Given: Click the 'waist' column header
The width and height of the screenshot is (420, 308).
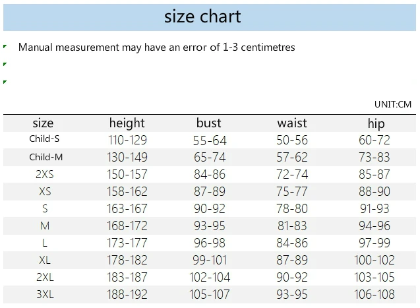Looking at the screenshot, I should [292, 123].
